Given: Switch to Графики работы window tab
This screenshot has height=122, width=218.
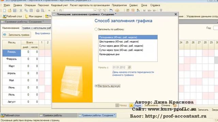Looking at the screenshot, I should tap(58, 115).
